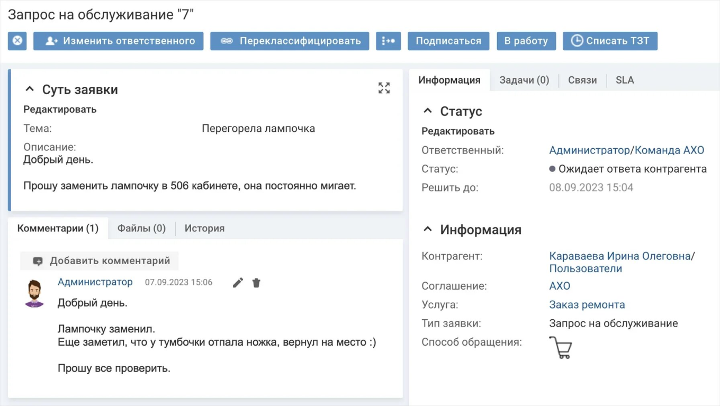The width and height of the screenshot is (720, 406).
Task: Open the SLA tab
Action: pos(625,80)
